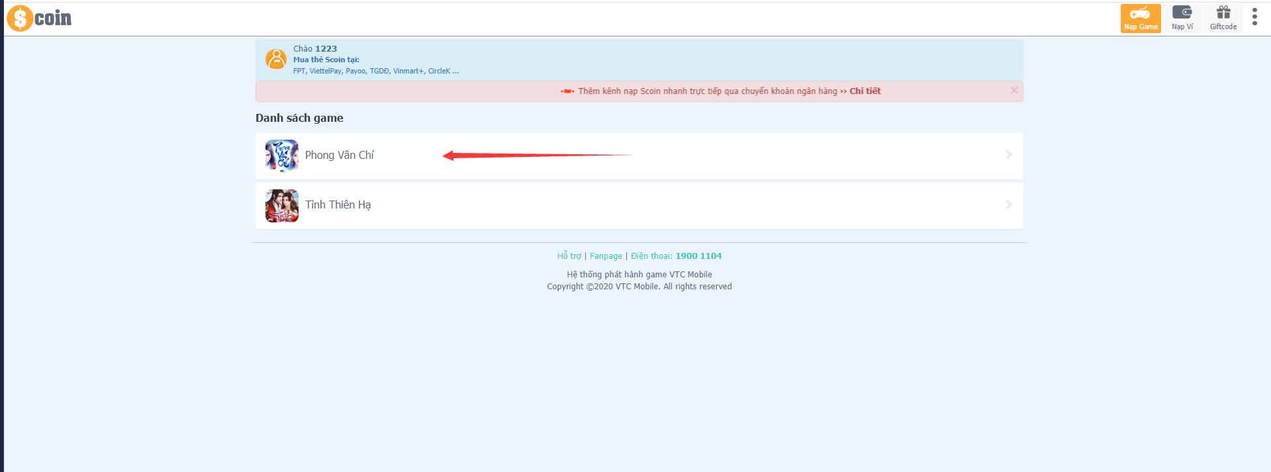Screen dimensions: 1271x472
Task: Open the Hỗ trợ support link
Action: [x=569, y=256]
